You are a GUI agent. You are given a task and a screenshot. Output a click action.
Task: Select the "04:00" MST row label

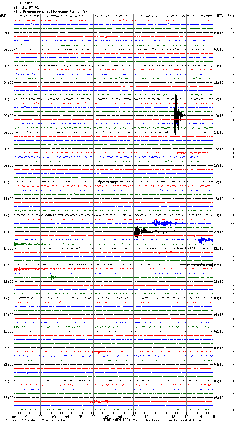[x=9, y=83]
